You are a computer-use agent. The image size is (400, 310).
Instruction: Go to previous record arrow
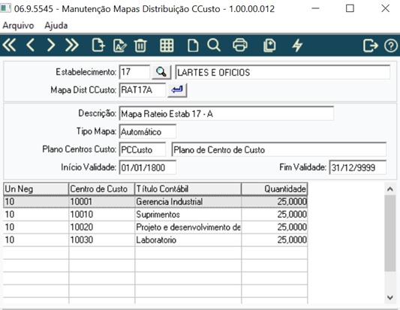pyautogui.click(x=30, y=46)
